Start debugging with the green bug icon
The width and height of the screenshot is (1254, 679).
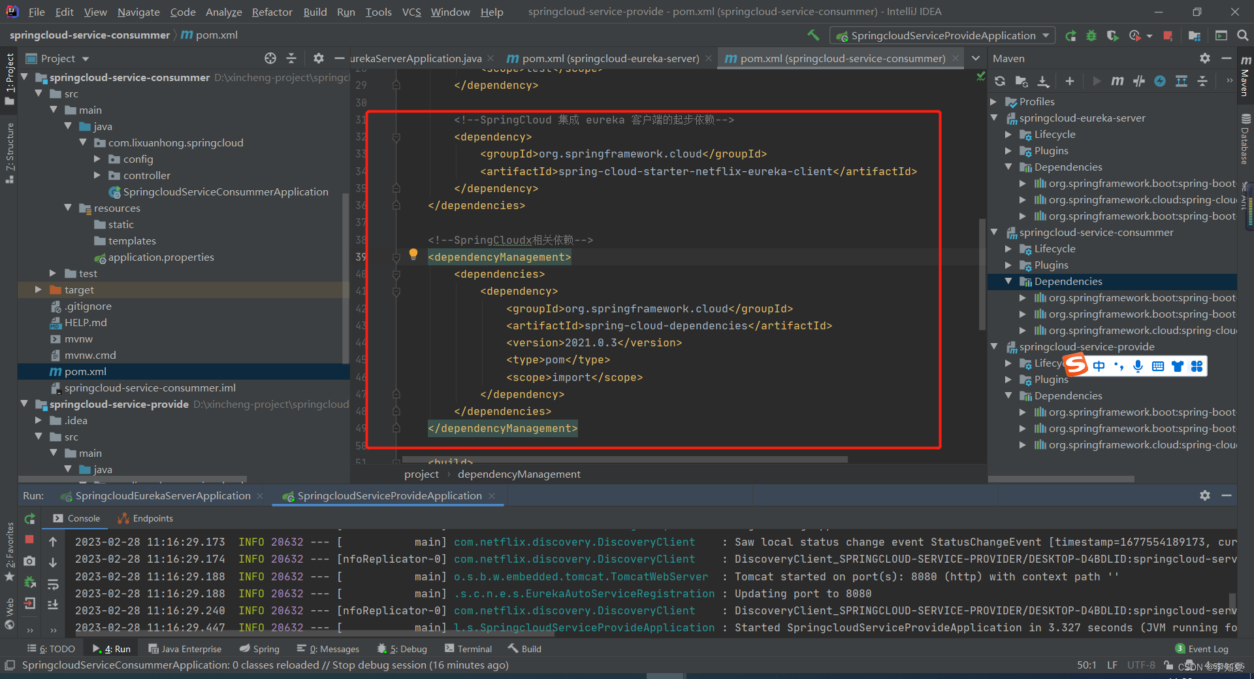pyautogui.click(x=1091, y=36)
